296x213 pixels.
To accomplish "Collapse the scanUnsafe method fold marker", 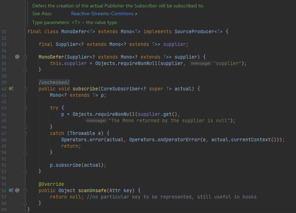I will pos(25,190).
